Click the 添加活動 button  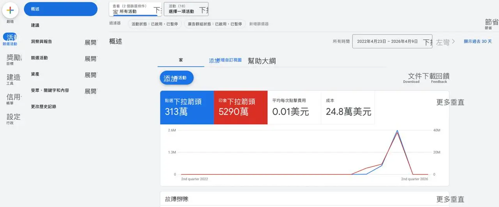pos(177,78)
